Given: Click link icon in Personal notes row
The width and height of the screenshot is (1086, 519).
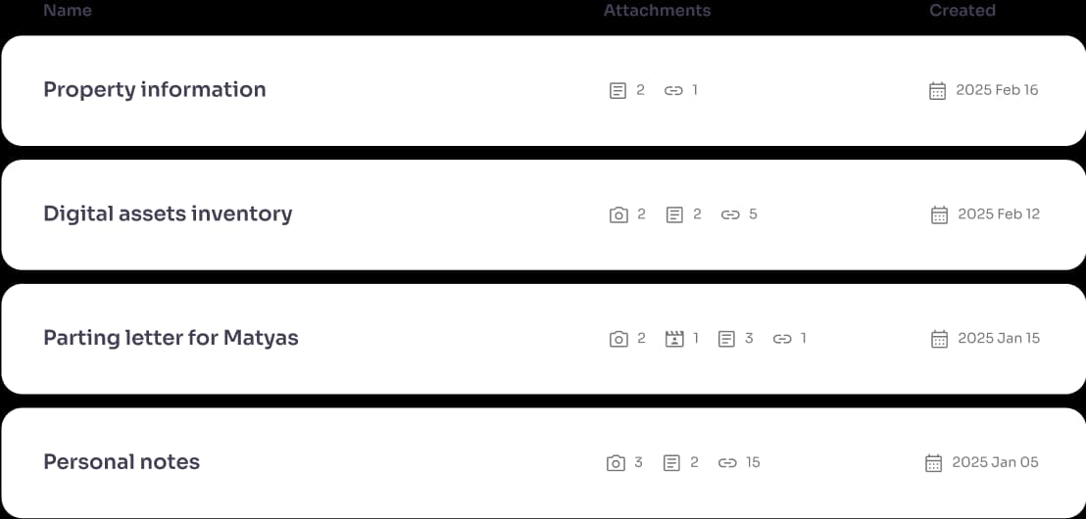Looking at the screenshot, I should pyautogui.click(x=727, y=463).
